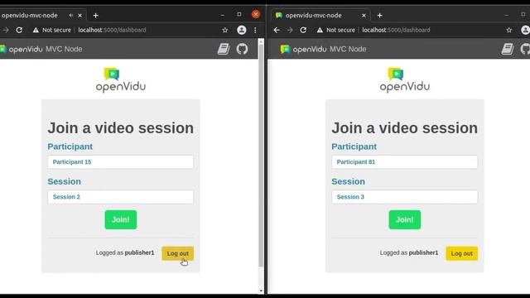Go forward in left browser window
The height and width of the screenshot is (298, 530).
tap(6, 30)
